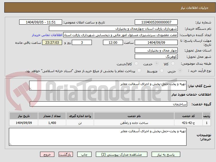
Task: Click the خروج exit button
Action: tap(47, 155)
